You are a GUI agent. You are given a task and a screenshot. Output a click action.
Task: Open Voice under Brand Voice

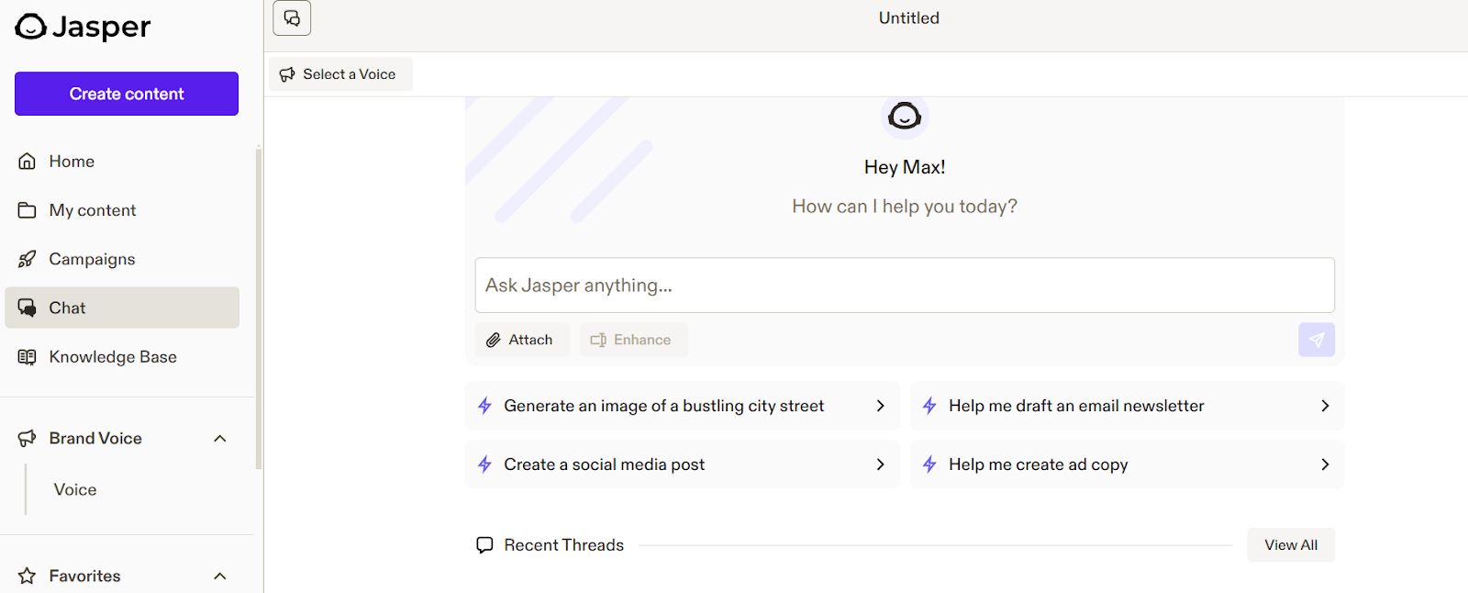point(75,490)
